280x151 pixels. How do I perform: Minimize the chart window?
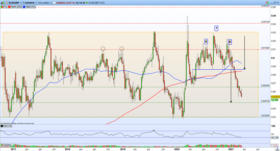[x=272, y=3]
